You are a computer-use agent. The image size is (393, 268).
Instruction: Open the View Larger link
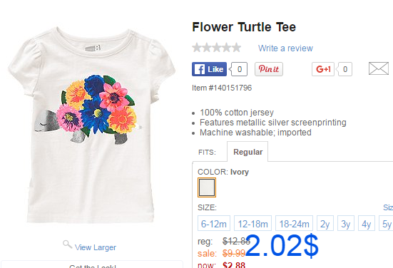(96, 247)
